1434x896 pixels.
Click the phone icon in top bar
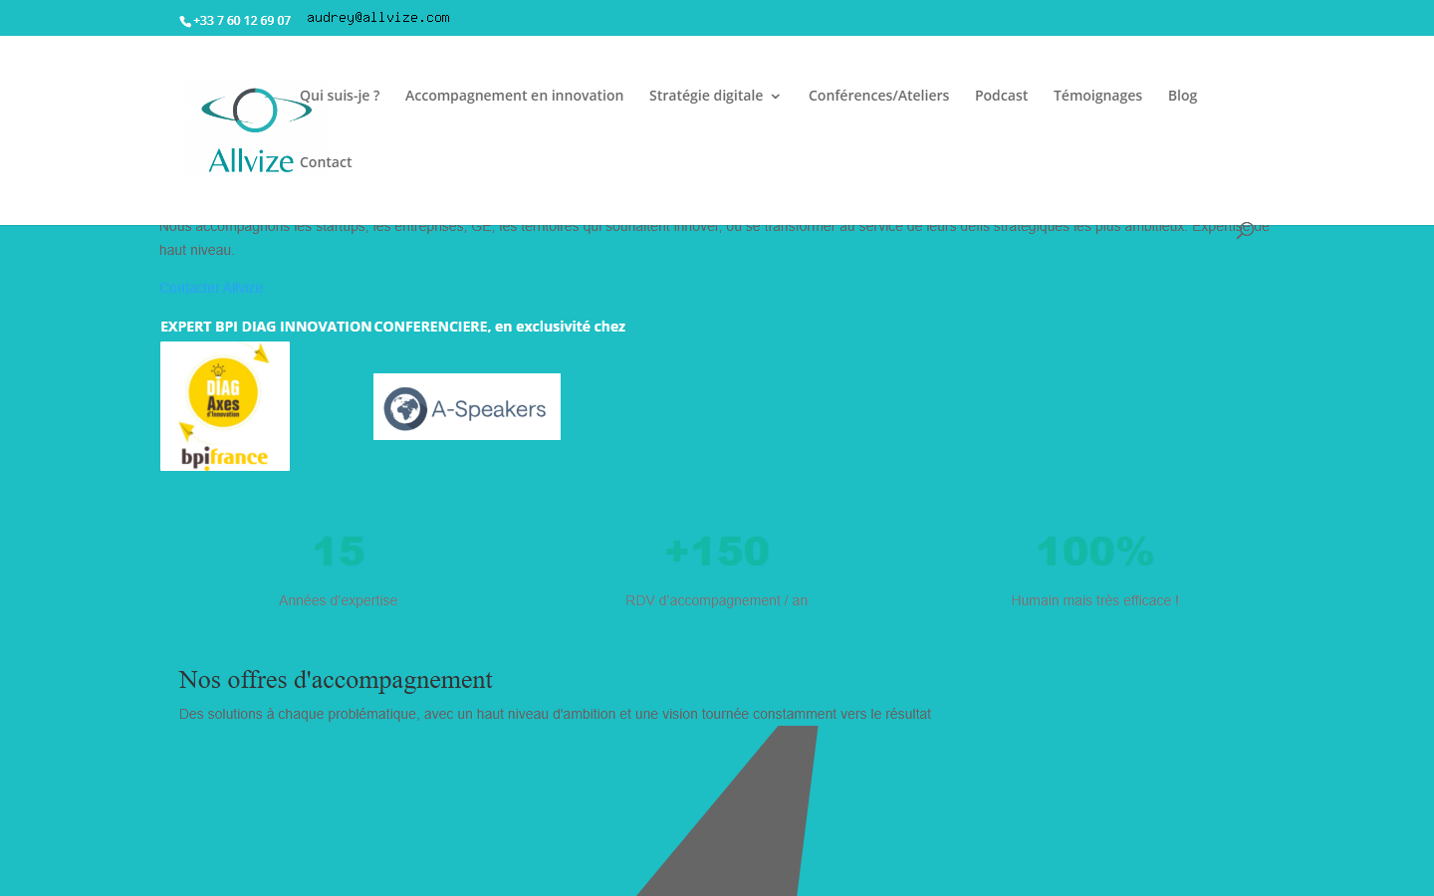[x=185, y=21]
